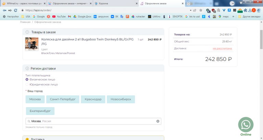The height and width of the screenshot is (140, 263).
Task: Expand the tab list chevron button
Action: [x=232, y=3]
